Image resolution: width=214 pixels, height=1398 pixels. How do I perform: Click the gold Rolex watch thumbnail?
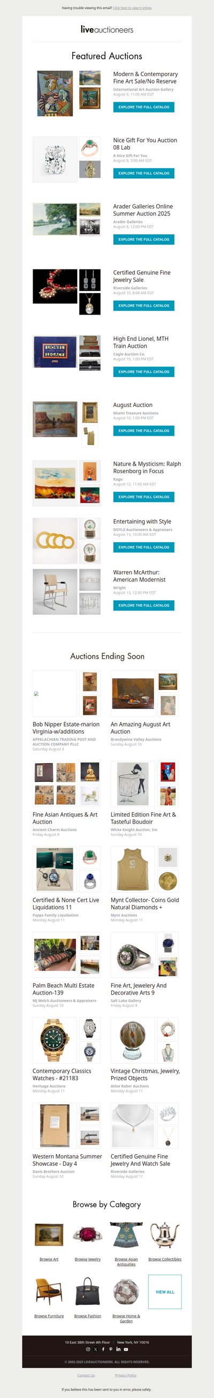pyautogui.click(x=55, y=1040)
